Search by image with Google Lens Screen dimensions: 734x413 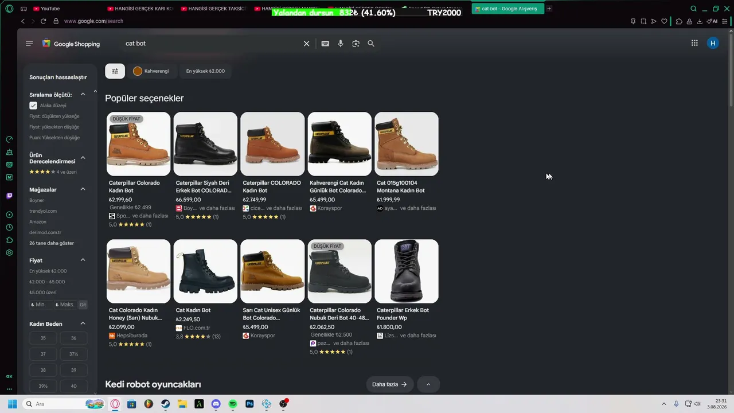356,44
